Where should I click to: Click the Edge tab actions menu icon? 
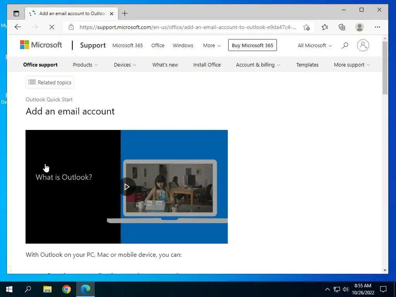pyautogui.click(x=16, y=14)
